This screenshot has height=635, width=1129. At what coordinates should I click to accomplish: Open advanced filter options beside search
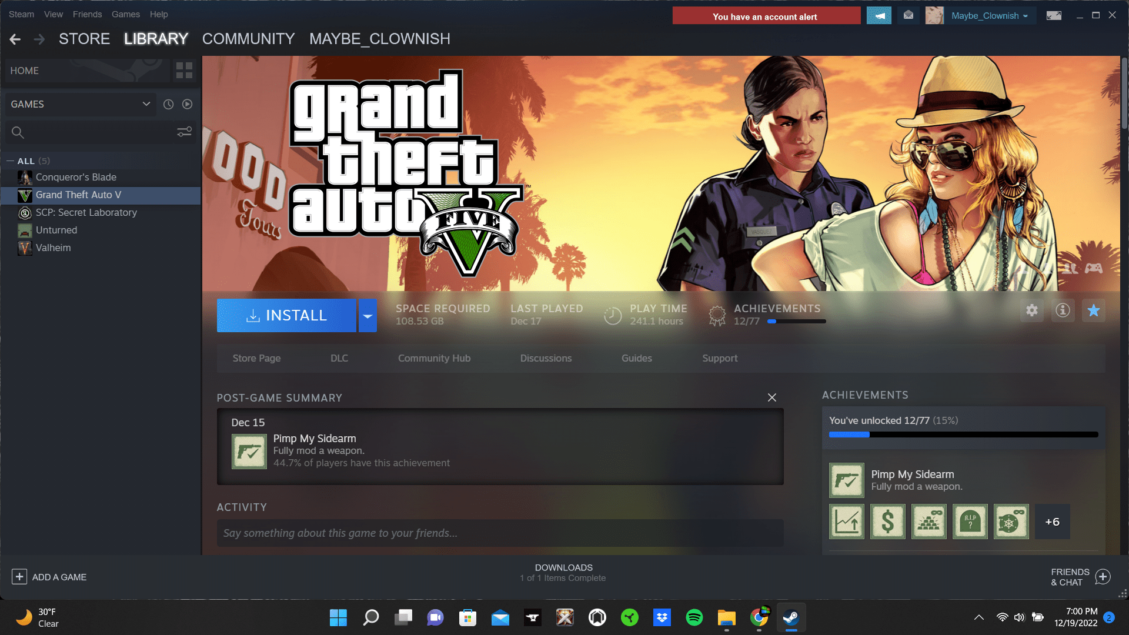coord(184,132)
